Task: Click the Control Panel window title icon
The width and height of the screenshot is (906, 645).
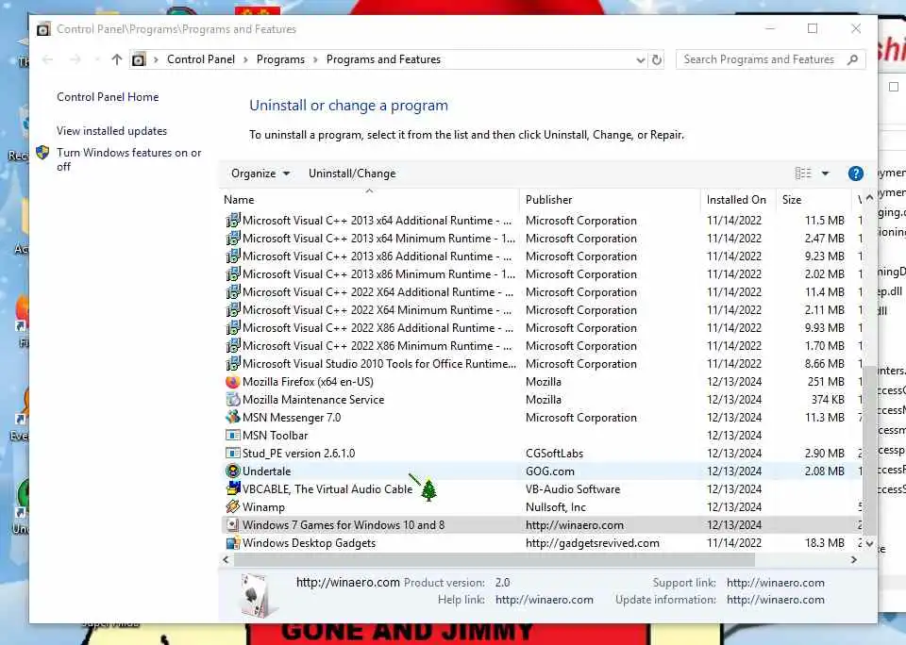Action: 43,29
